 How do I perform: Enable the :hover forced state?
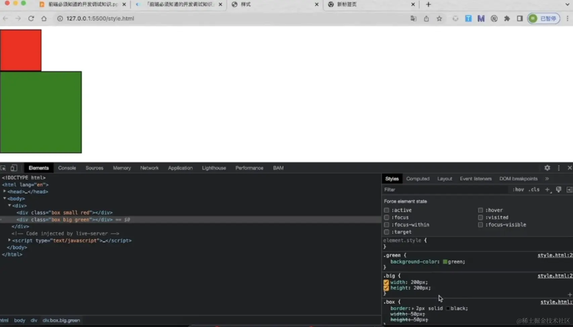point(480,210)
